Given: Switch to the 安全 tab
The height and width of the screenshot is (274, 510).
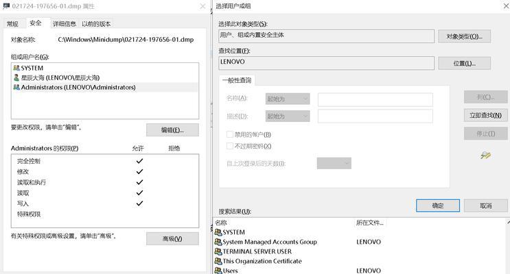Looking at the screenshot, I should [36, 23].
